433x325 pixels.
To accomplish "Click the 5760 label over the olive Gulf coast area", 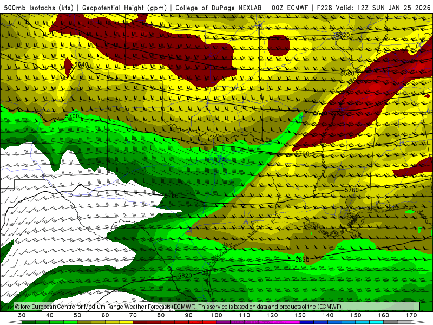I will point(352,190).
